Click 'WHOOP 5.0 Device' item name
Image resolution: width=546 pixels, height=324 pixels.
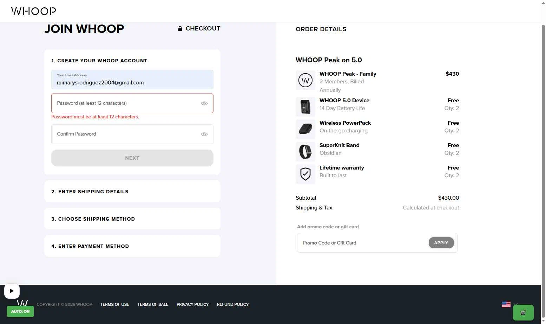coord(344,100)
